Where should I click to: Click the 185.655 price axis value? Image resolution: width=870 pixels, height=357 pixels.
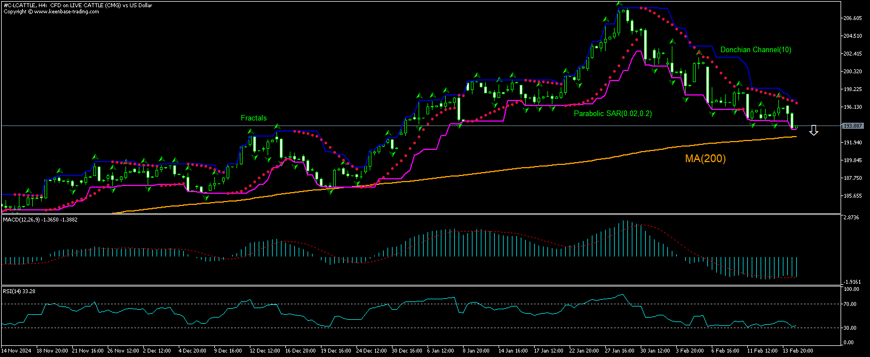(852, 196)
